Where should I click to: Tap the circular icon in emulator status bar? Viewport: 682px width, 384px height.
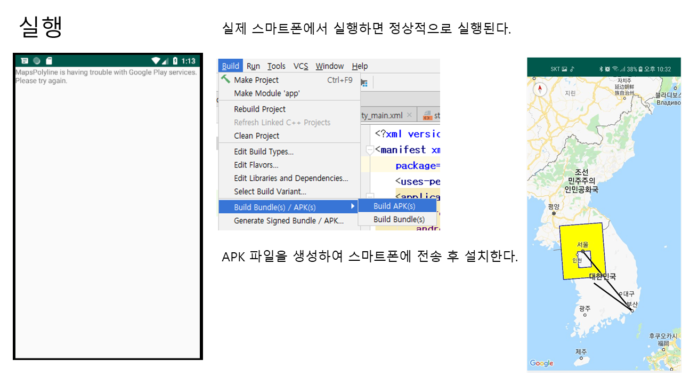coord(37,61)
